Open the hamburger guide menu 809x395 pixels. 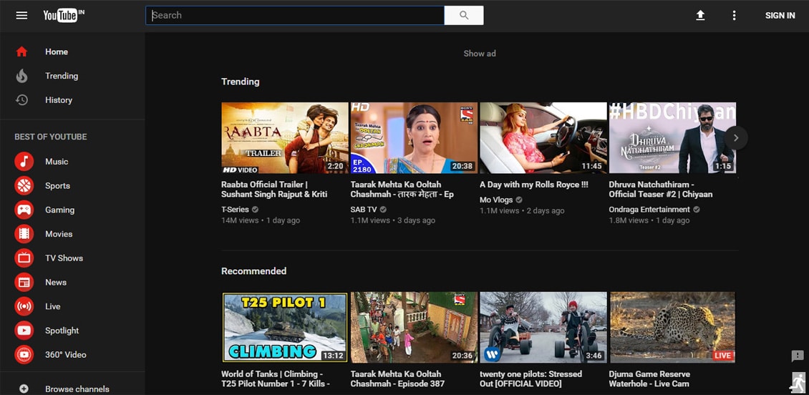point(21,16)
